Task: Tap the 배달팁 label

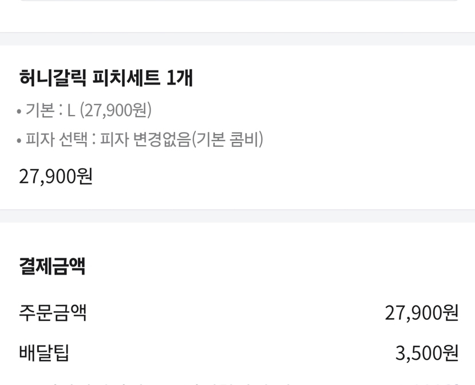Action: point(44,352)
